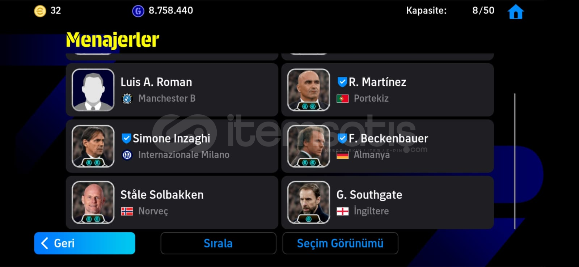Screen dimensions: 579x267
Task: Tap the Manchester B club badge
Action: point(127,98)
